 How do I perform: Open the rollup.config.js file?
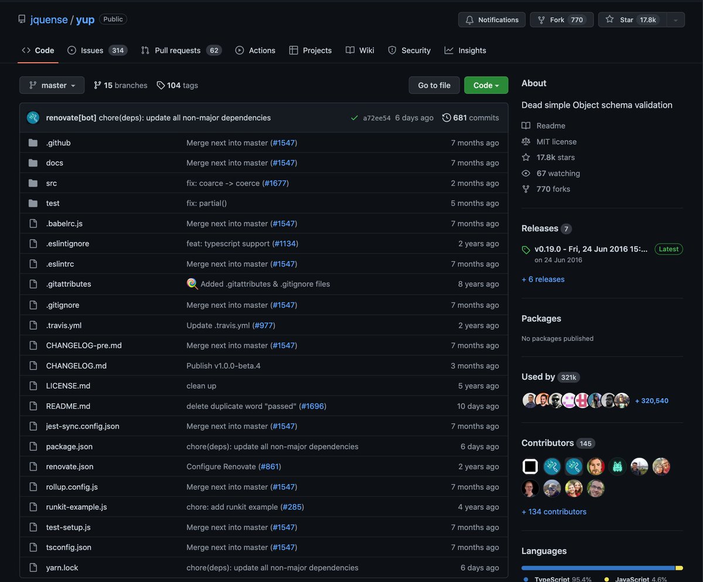click(x=72, y=487)
